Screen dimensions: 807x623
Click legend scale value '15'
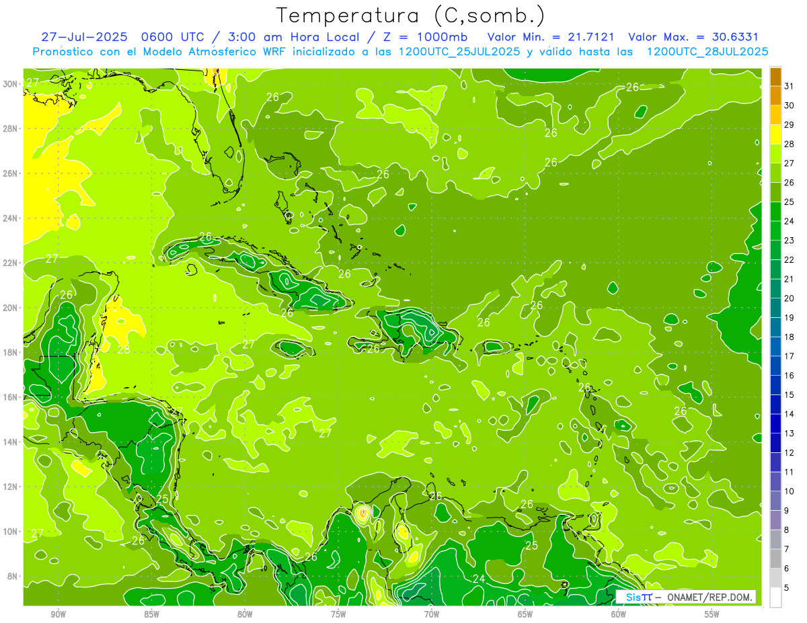(x=790, y=394)
